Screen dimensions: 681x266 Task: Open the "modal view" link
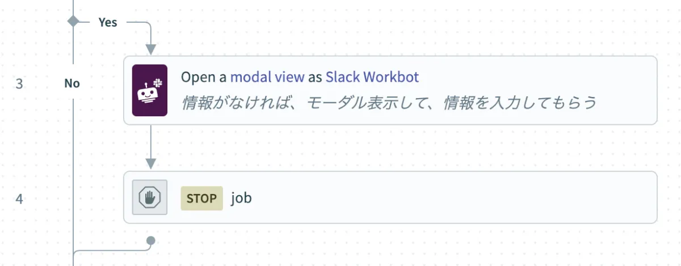tap(267, 77)
